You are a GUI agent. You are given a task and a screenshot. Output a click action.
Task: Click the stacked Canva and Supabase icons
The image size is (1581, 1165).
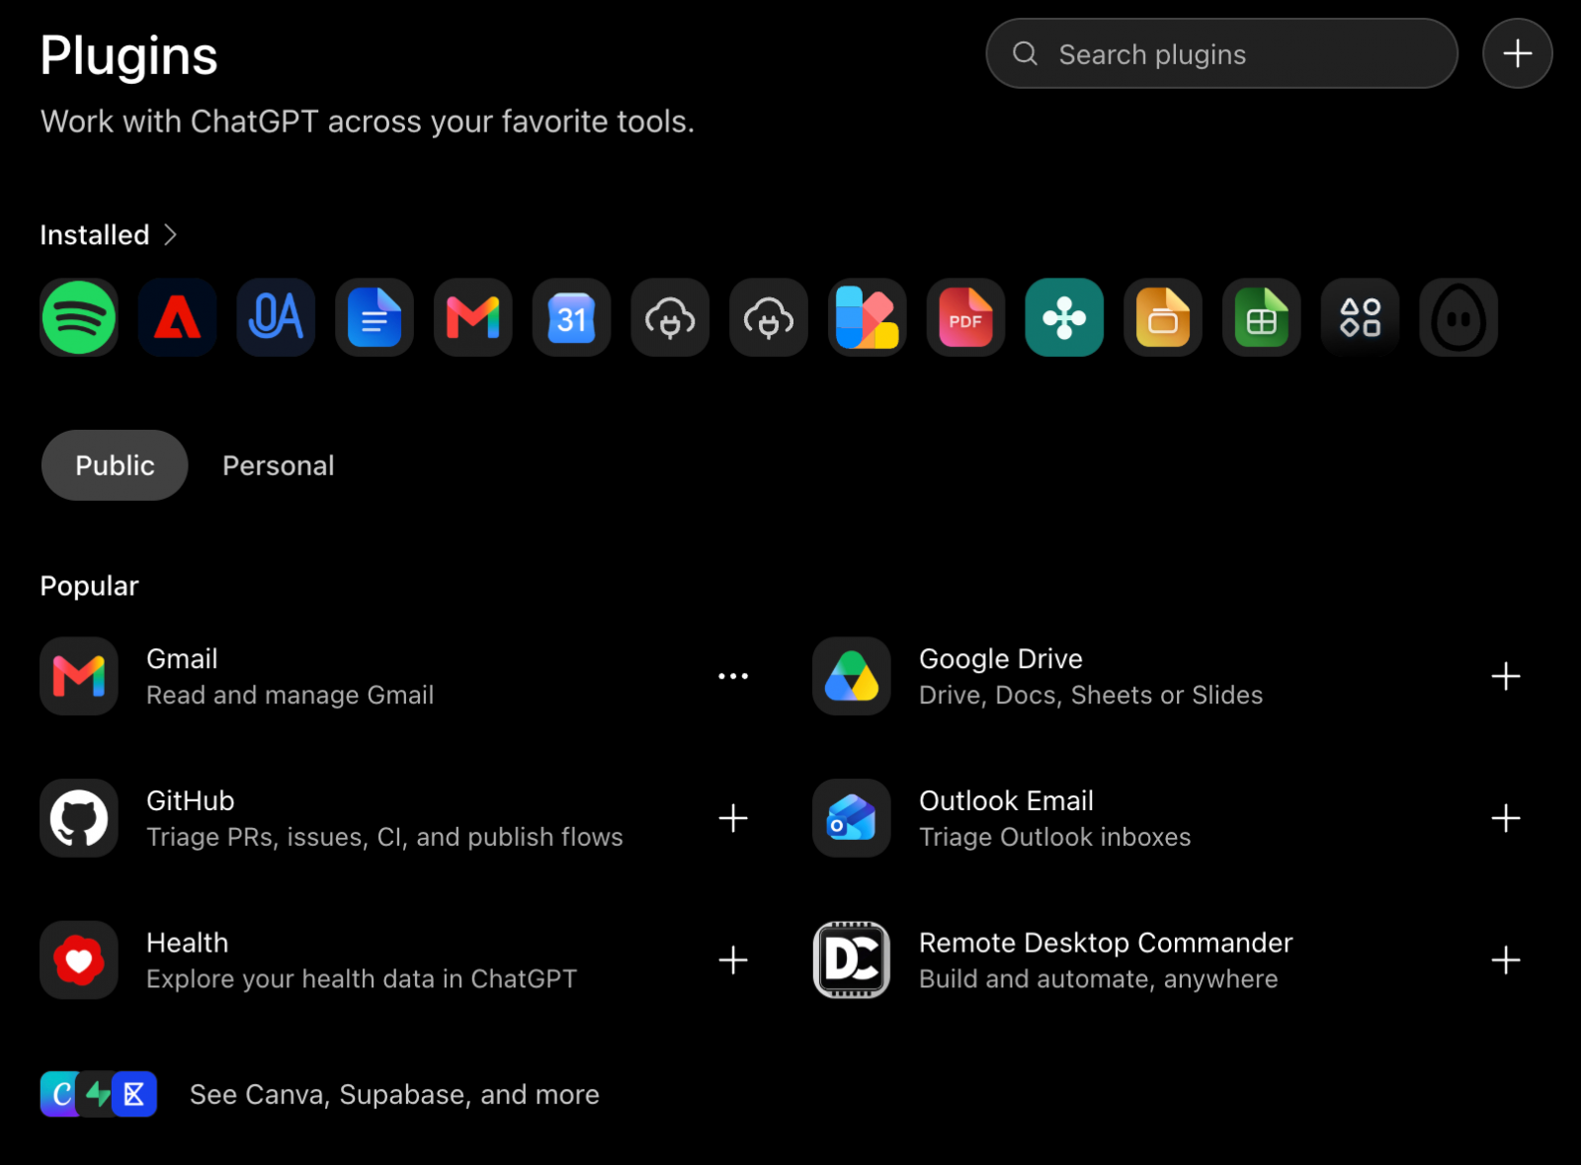pyautogui.click(x=99, y=1094)
